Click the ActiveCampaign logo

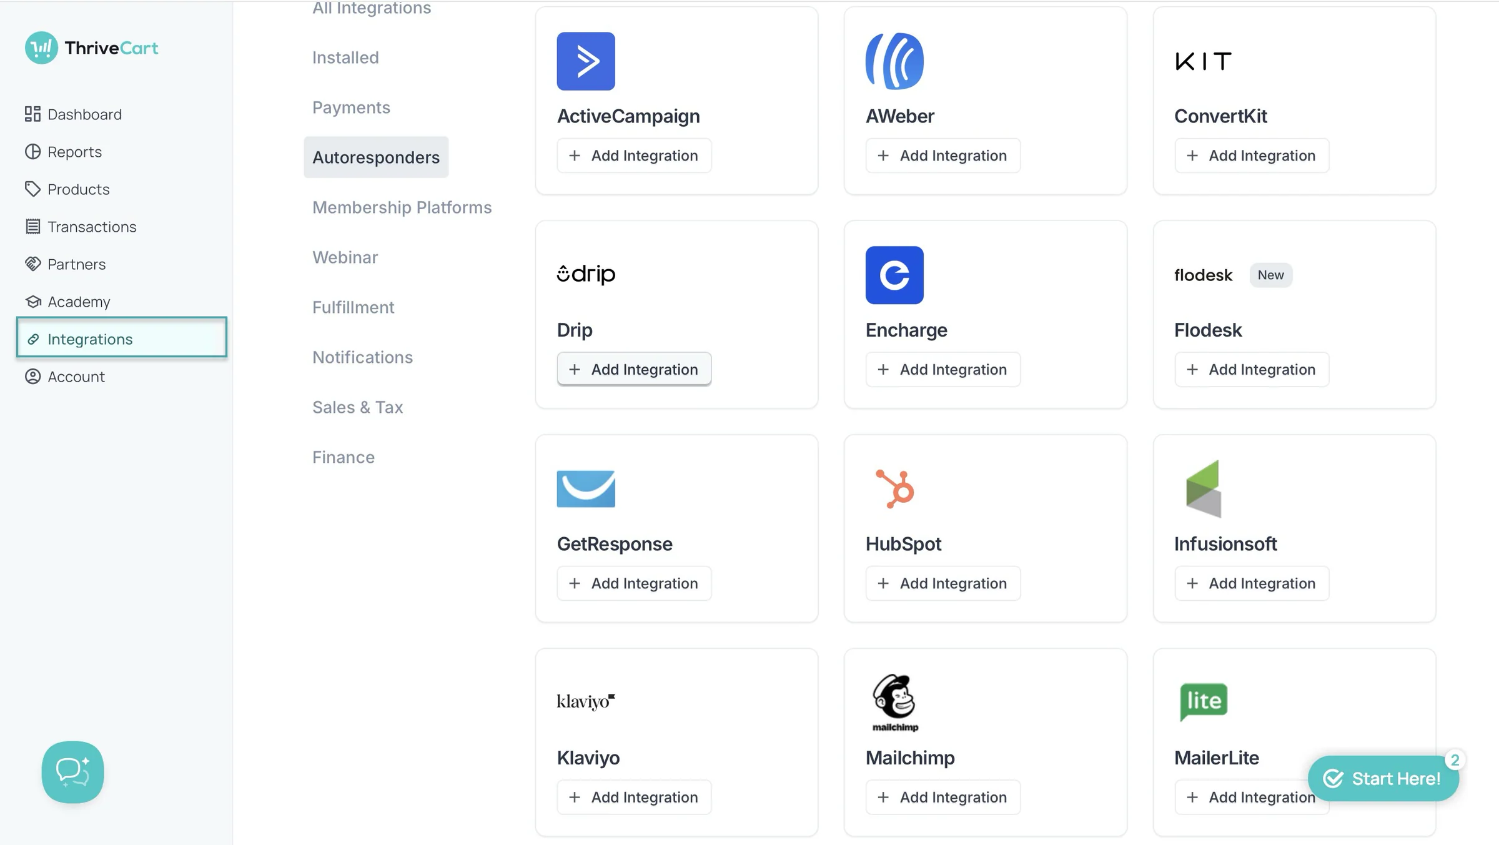(x=586, y=61)
